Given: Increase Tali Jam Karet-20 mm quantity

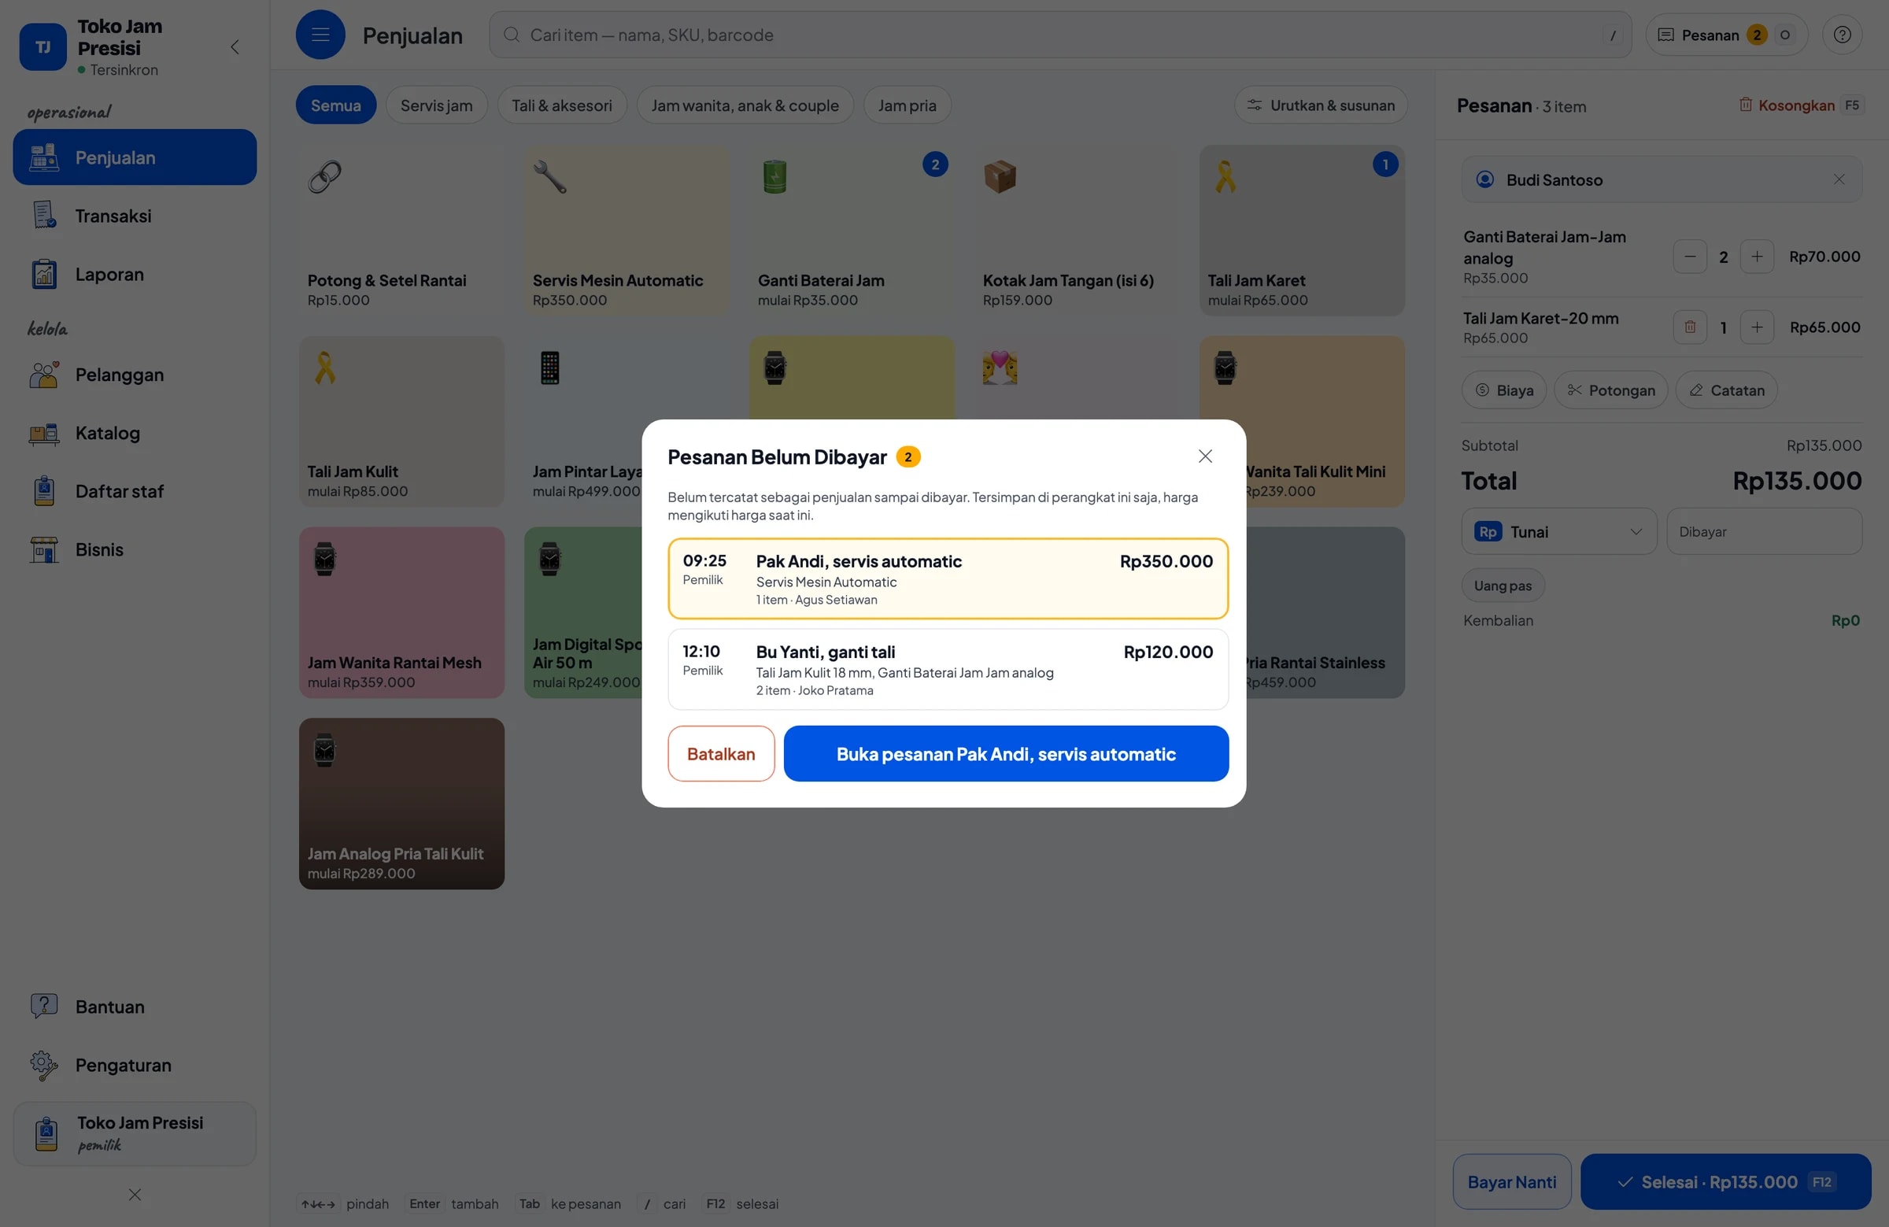Looking at the screenshot, I should (1757, 327).
